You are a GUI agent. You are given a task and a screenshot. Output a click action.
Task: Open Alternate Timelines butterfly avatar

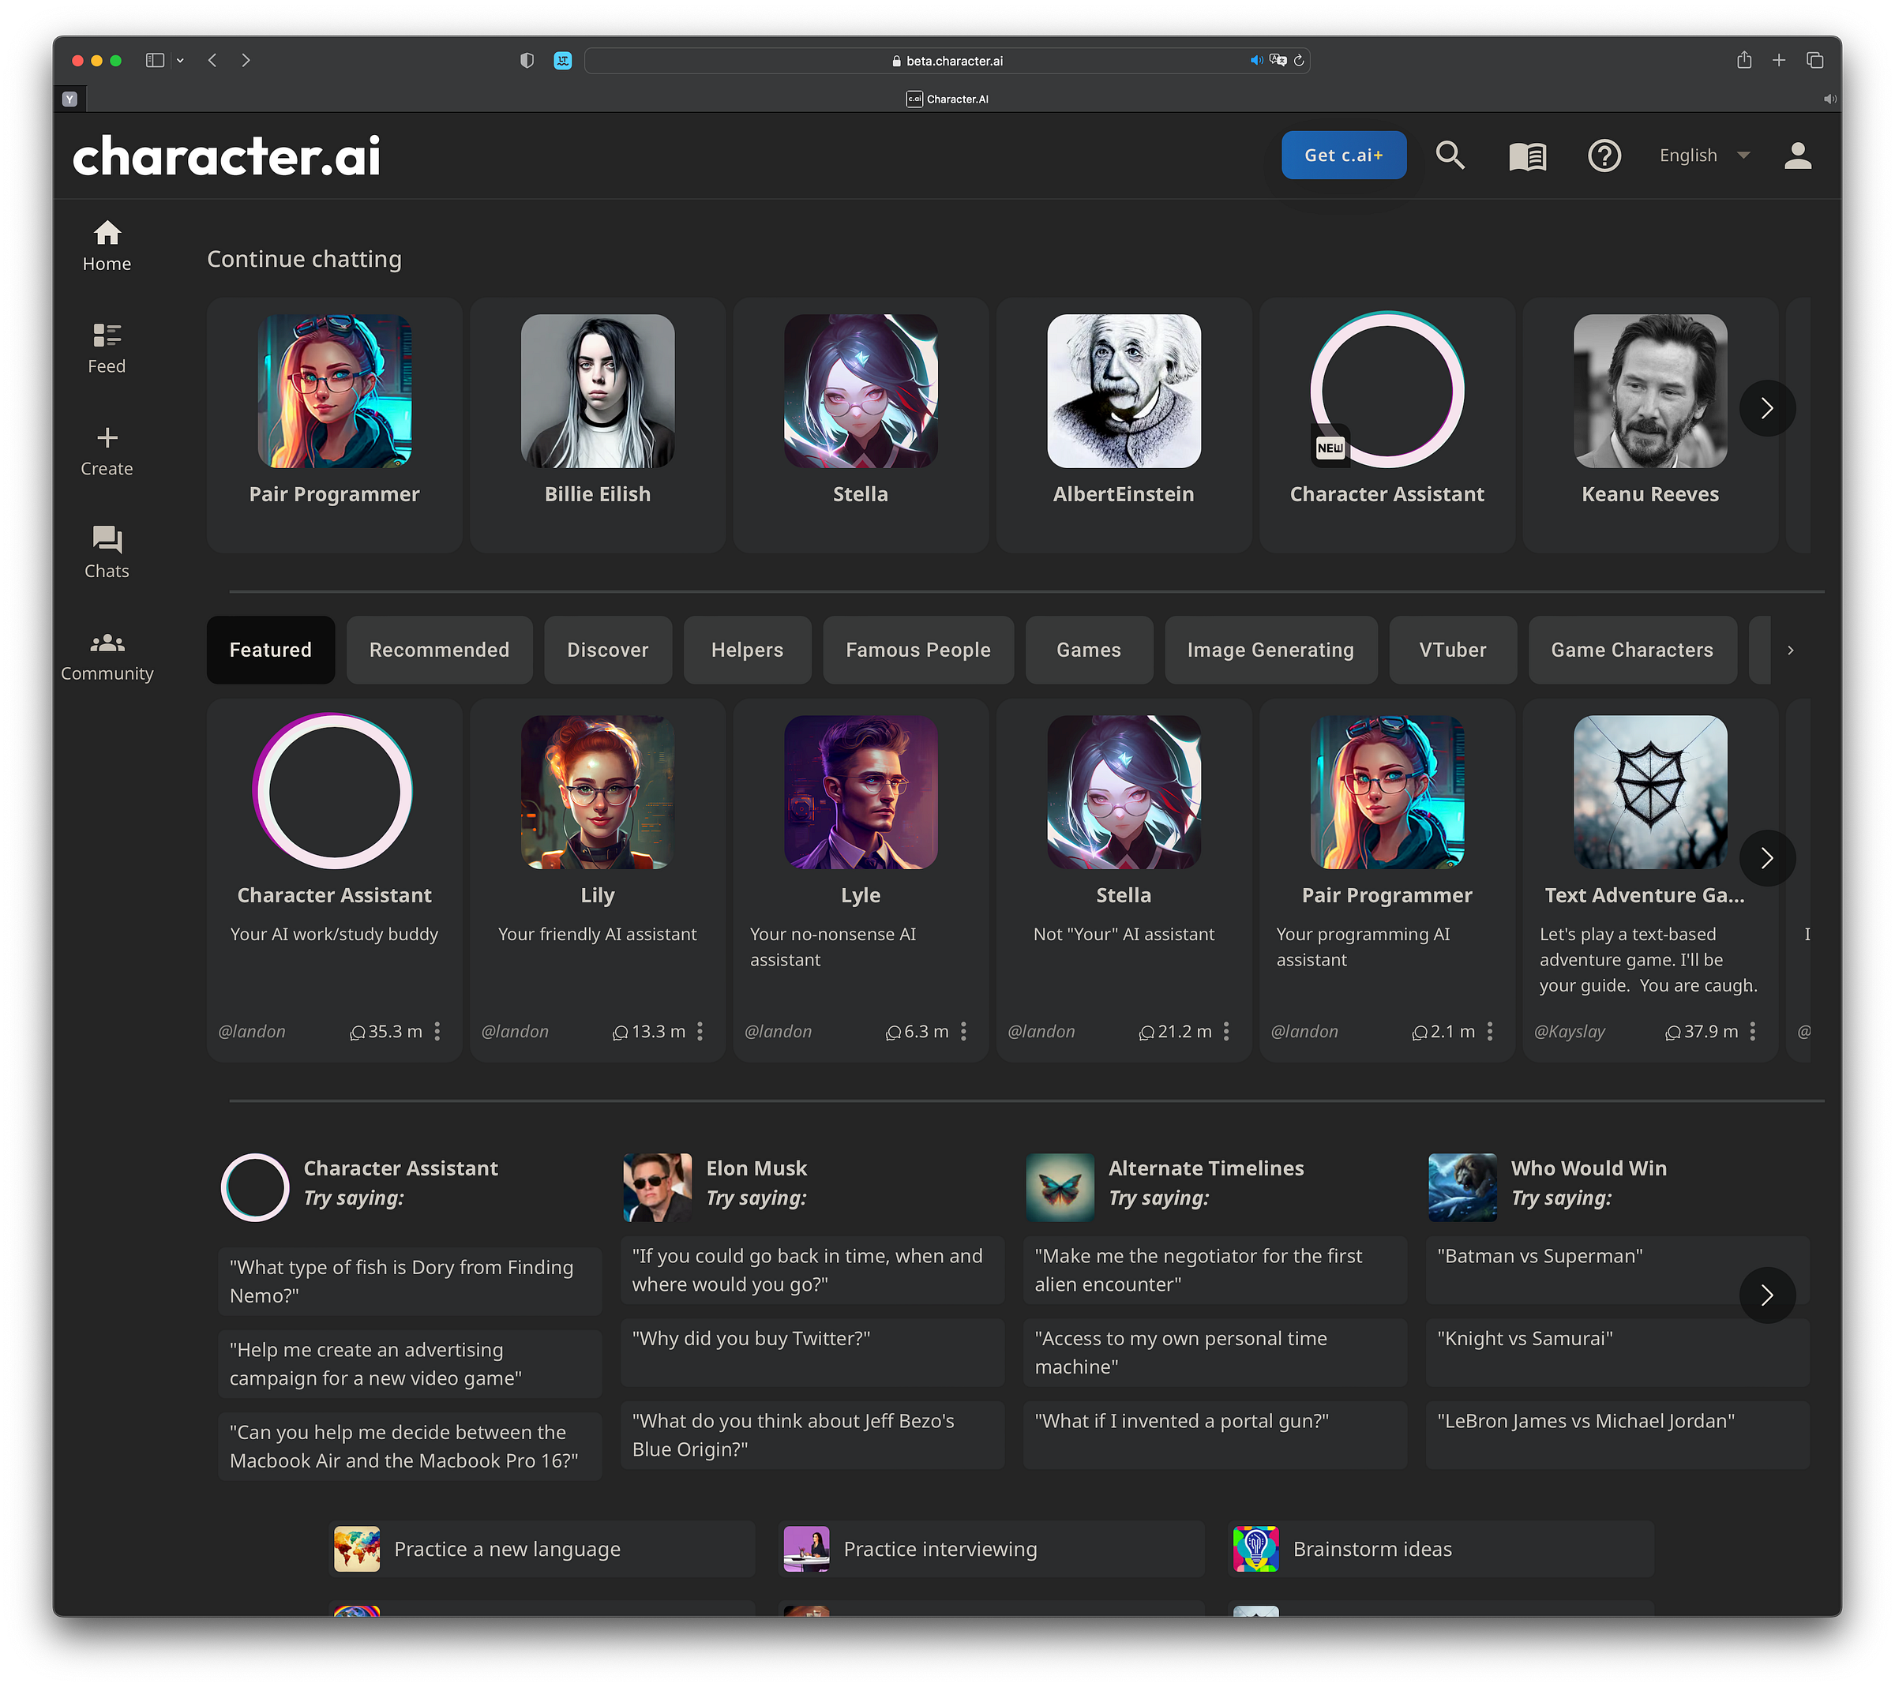pos(1060,1187)
